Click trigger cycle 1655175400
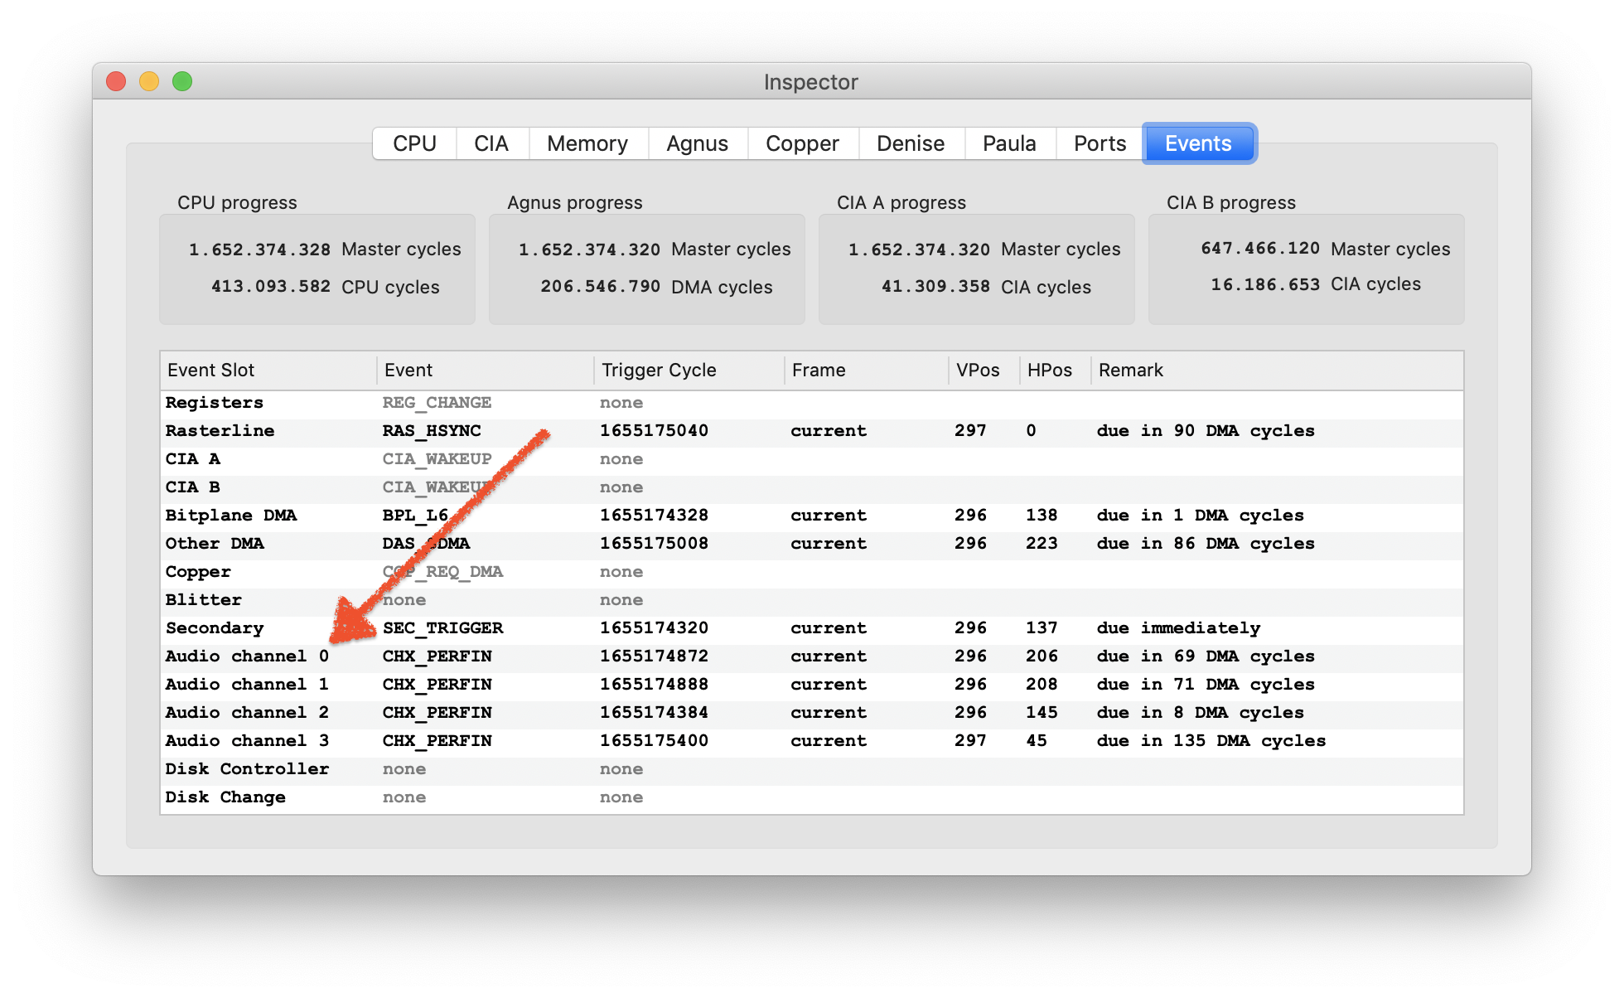Screen dimensions: 1624x998 coord(654,741)
